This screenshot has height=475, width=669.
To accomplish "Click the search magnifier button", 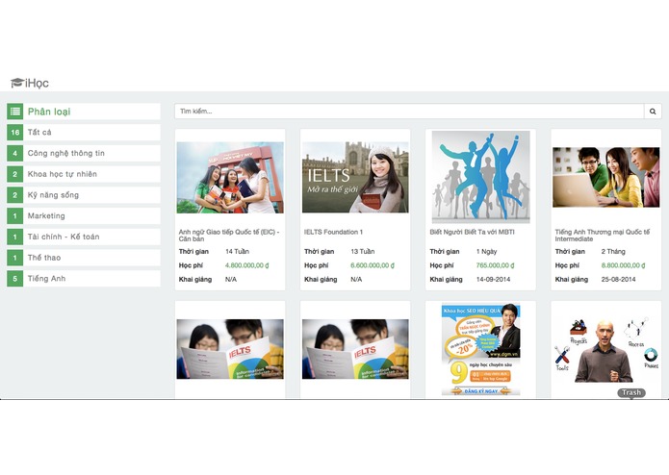I will coord(653,112).
